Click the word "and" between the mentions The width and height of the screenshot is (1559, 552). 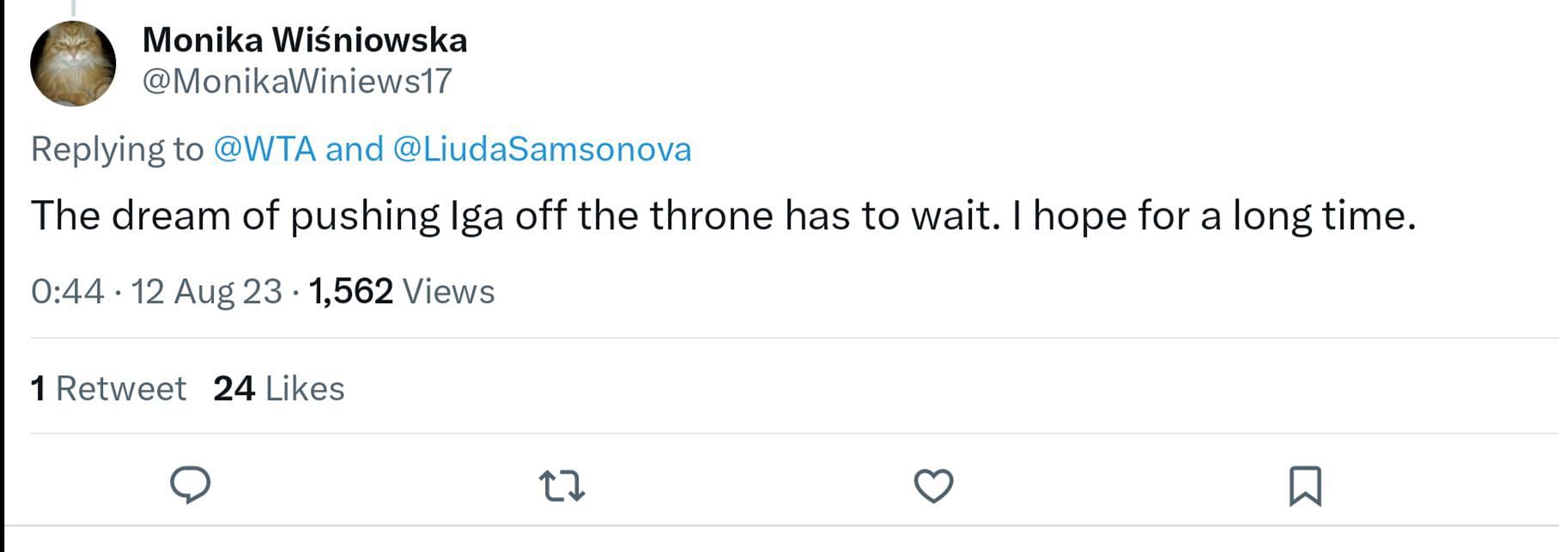355,149
